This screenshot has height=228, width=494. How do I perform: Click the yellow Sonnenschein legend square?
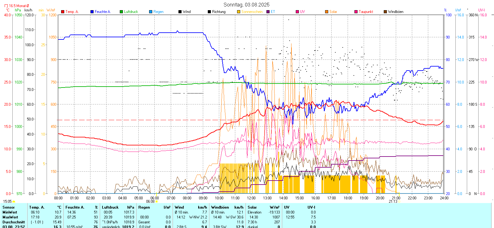point(239,12)
